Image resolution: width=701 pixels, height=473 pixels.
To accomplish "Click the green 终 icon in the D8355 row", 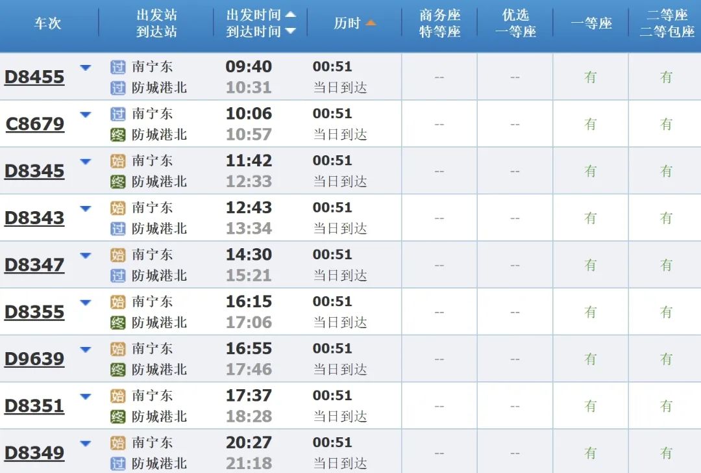I will click(x=117, y=322).
